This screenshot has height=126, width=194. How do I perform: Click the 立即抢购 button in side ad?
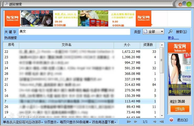[x=179, y=109]
